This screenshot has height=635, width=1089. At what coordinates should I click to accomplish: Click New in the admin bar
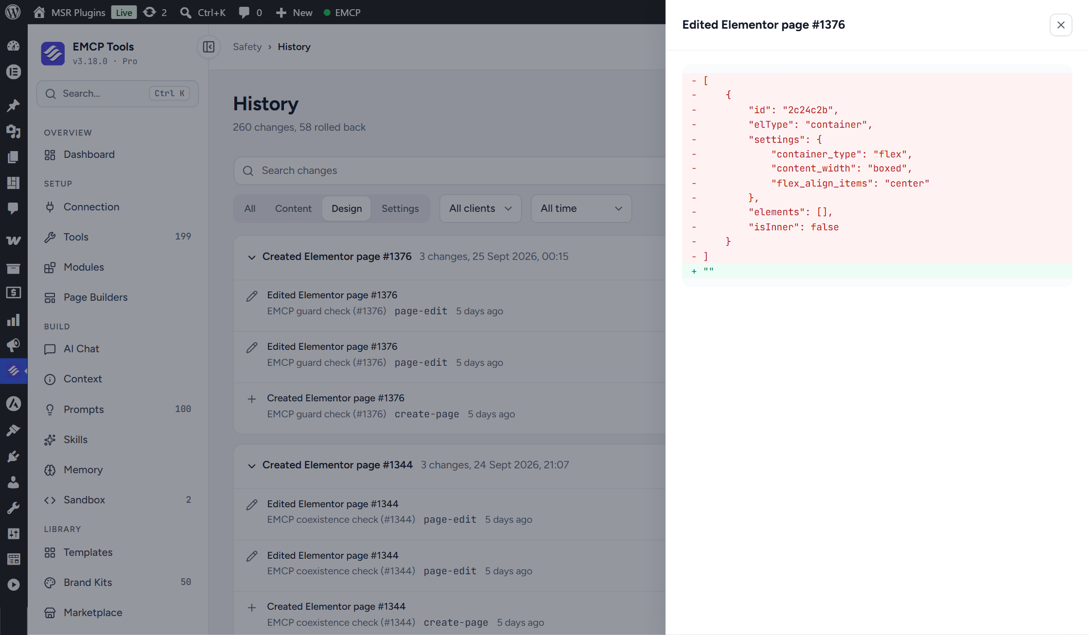point(294,12)
